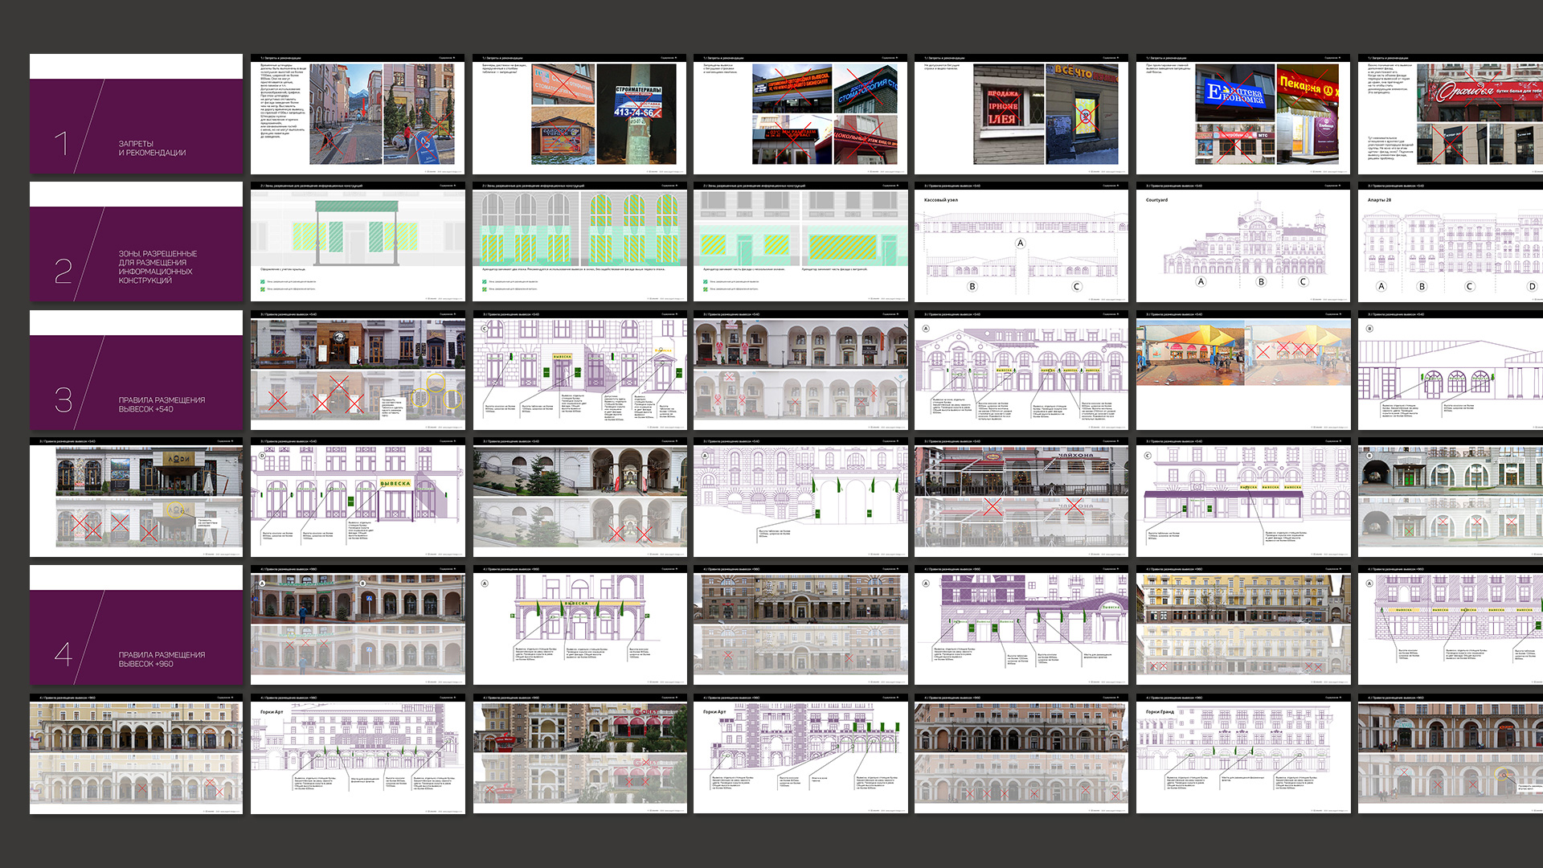Open section 2 slide about permitted zones
This screenshot has height=868, width=1543.
click(x=136, y=242)
